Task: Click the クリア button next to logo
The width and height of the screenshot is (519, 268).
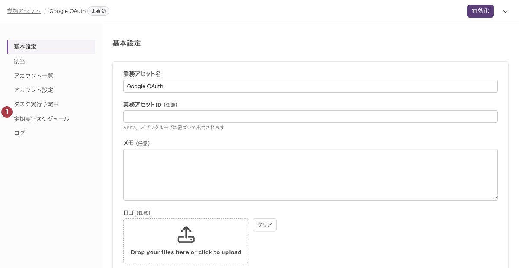Action: click(x=265, y=225)
